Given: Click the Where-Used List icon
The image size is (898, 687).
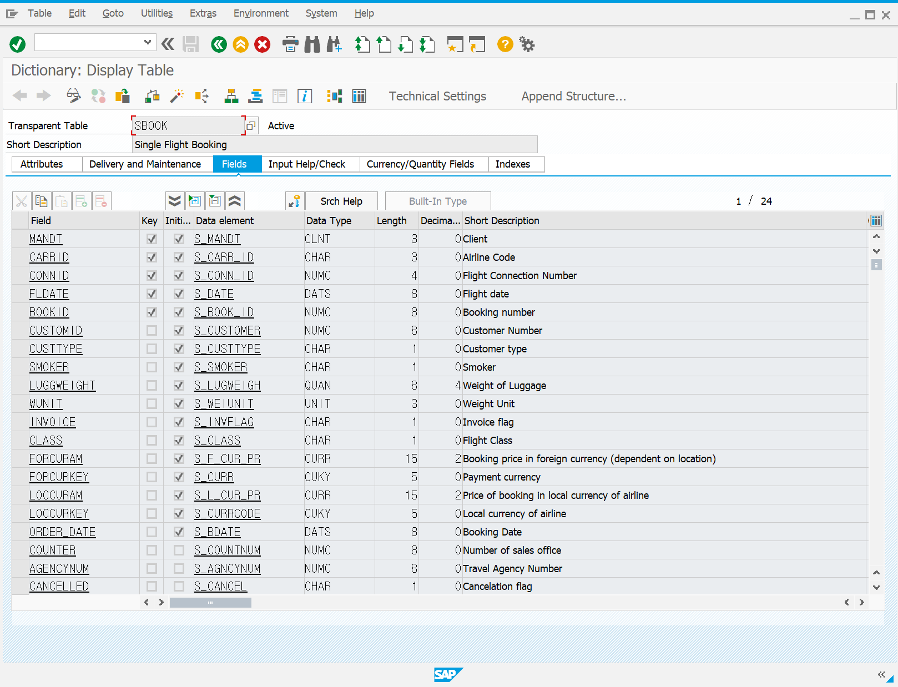Looking at the screenshot, I should (201, 96).
